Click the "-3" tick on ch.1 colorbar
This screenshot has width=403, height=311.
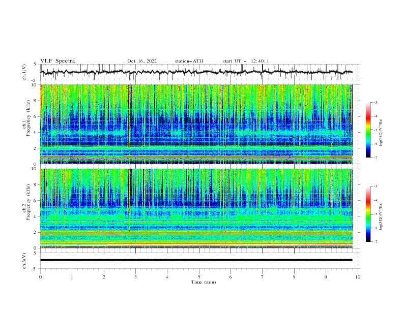(x=376, y=102)
